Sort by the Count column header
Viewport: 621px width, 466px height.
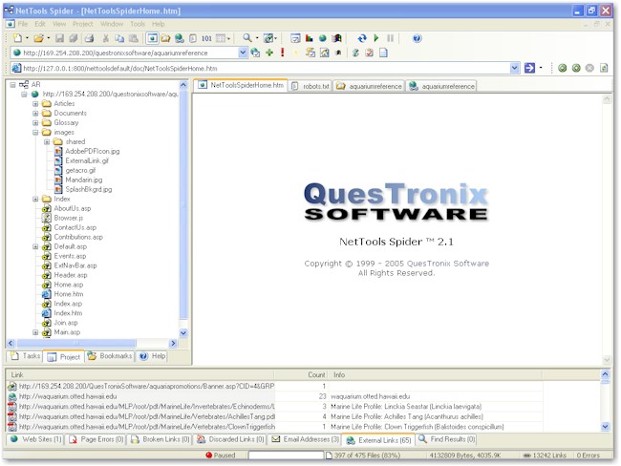(x=301, y=375)
